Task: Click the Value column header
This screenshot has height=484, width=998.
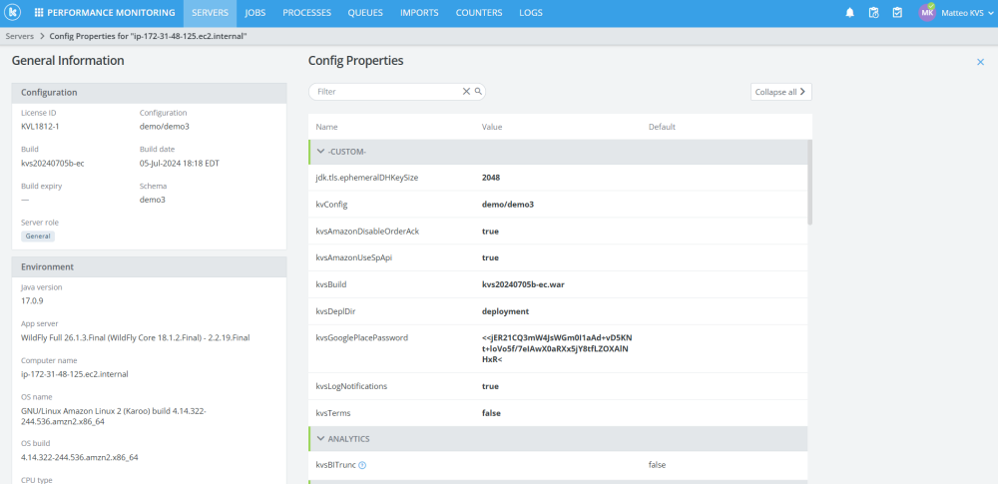Action: pos(492,127)
